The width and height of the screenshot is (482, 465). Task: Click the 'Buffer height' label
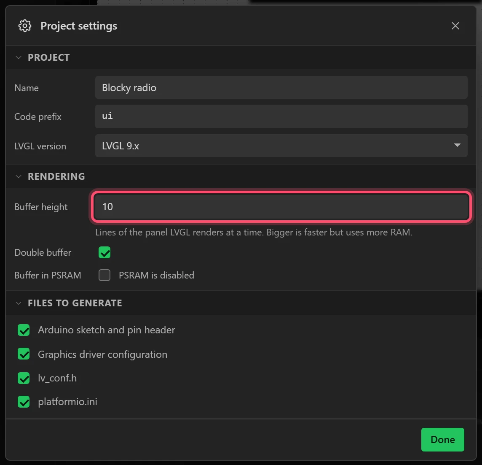pos(41,207)
